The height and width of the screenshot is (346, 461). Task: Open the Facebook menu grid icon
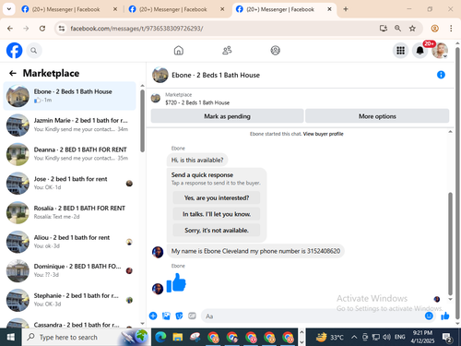point(400,51)
